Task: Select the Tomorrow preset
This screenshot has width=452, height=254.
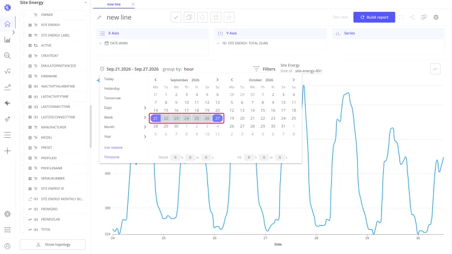Action: (x=112, y=98)
